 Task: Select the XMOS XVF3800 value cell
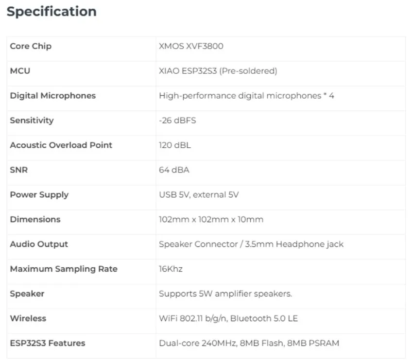[191, 47]
